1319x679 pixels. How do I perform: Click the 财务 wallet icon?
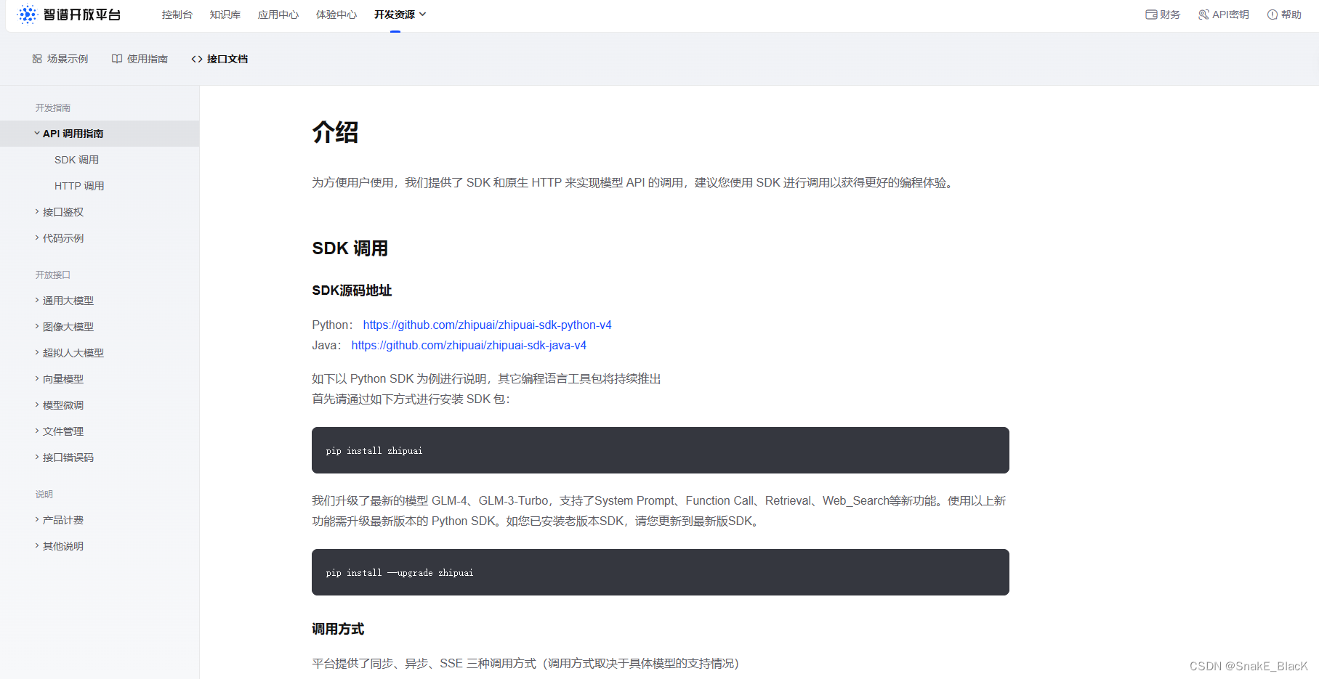pos(1151,15)
